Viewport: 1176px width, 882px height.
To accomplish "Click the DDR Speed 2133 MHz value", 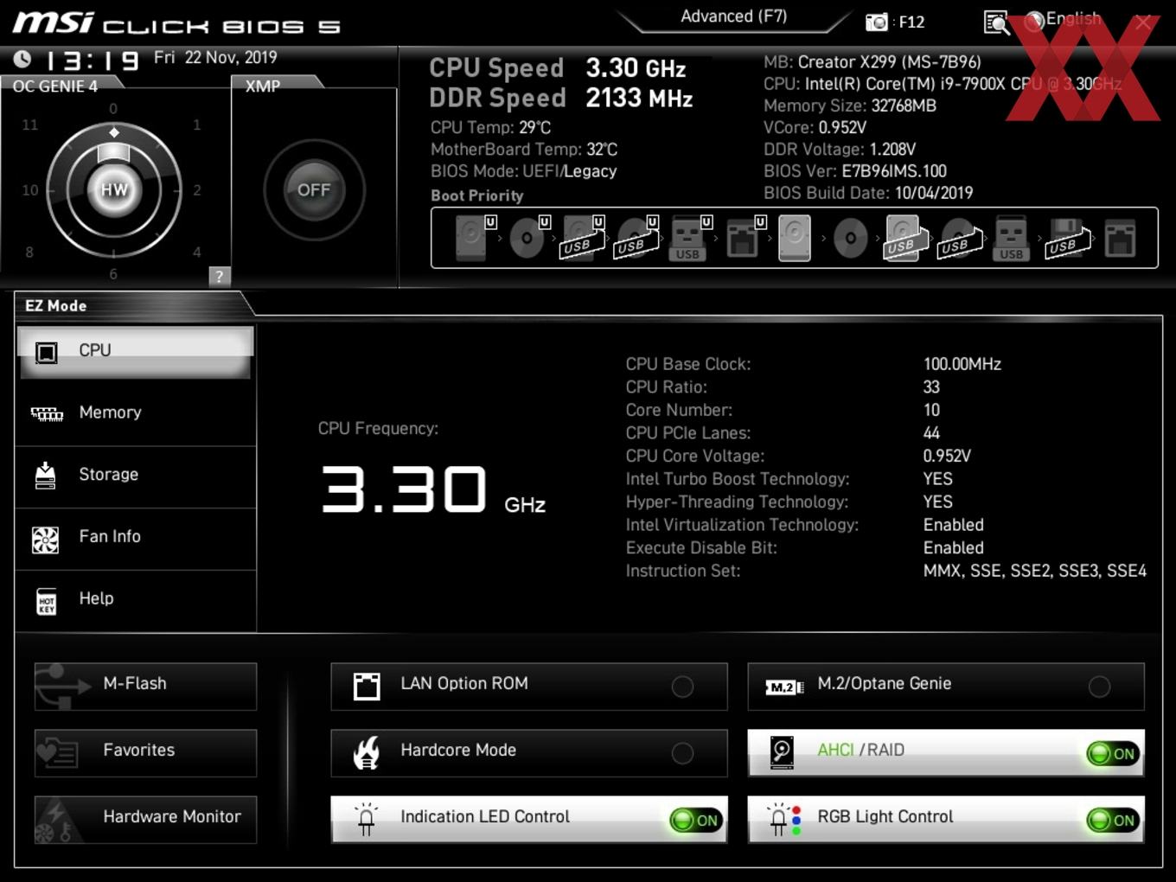I will [639, 99].
